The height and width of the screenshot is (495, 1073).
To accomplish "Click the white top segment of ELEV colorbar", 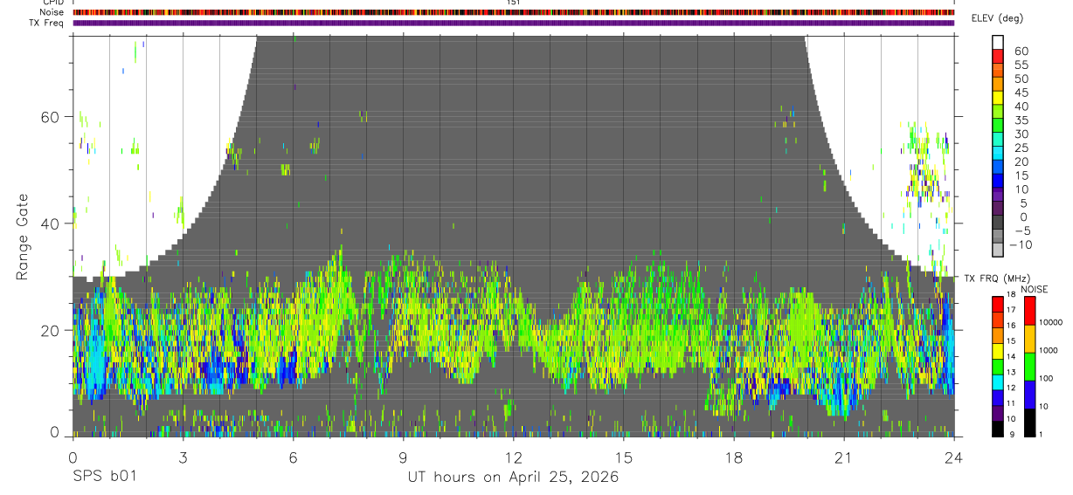I will coord(998,42).
